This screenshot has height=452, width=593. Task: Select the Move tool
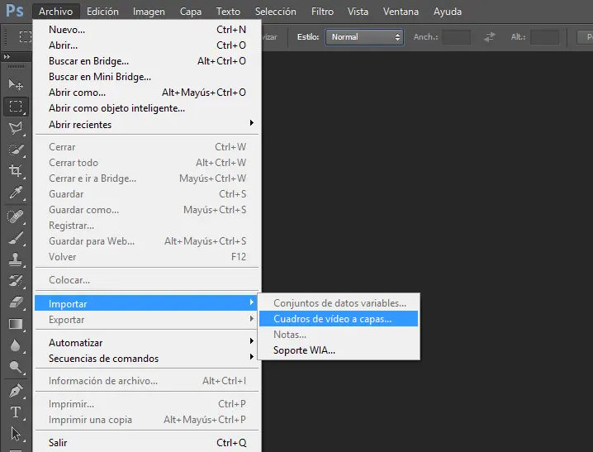click(16, 84)
